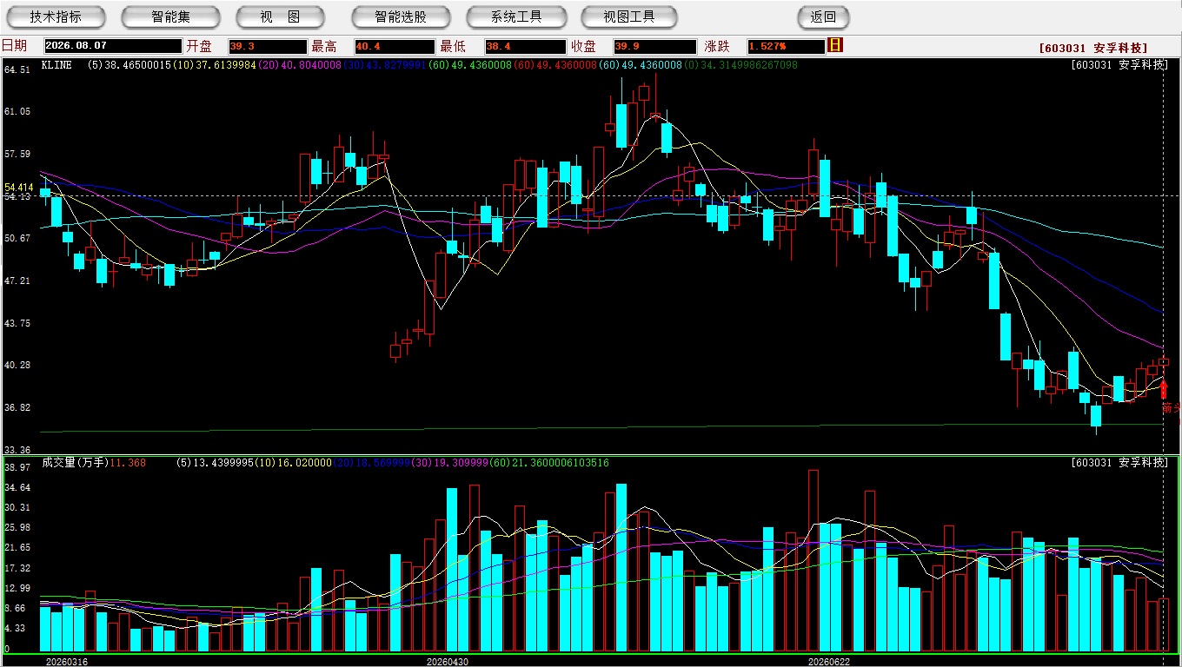
Task: Click the yellow 54.414 price axis marker
Action: [x=19, y=188]
